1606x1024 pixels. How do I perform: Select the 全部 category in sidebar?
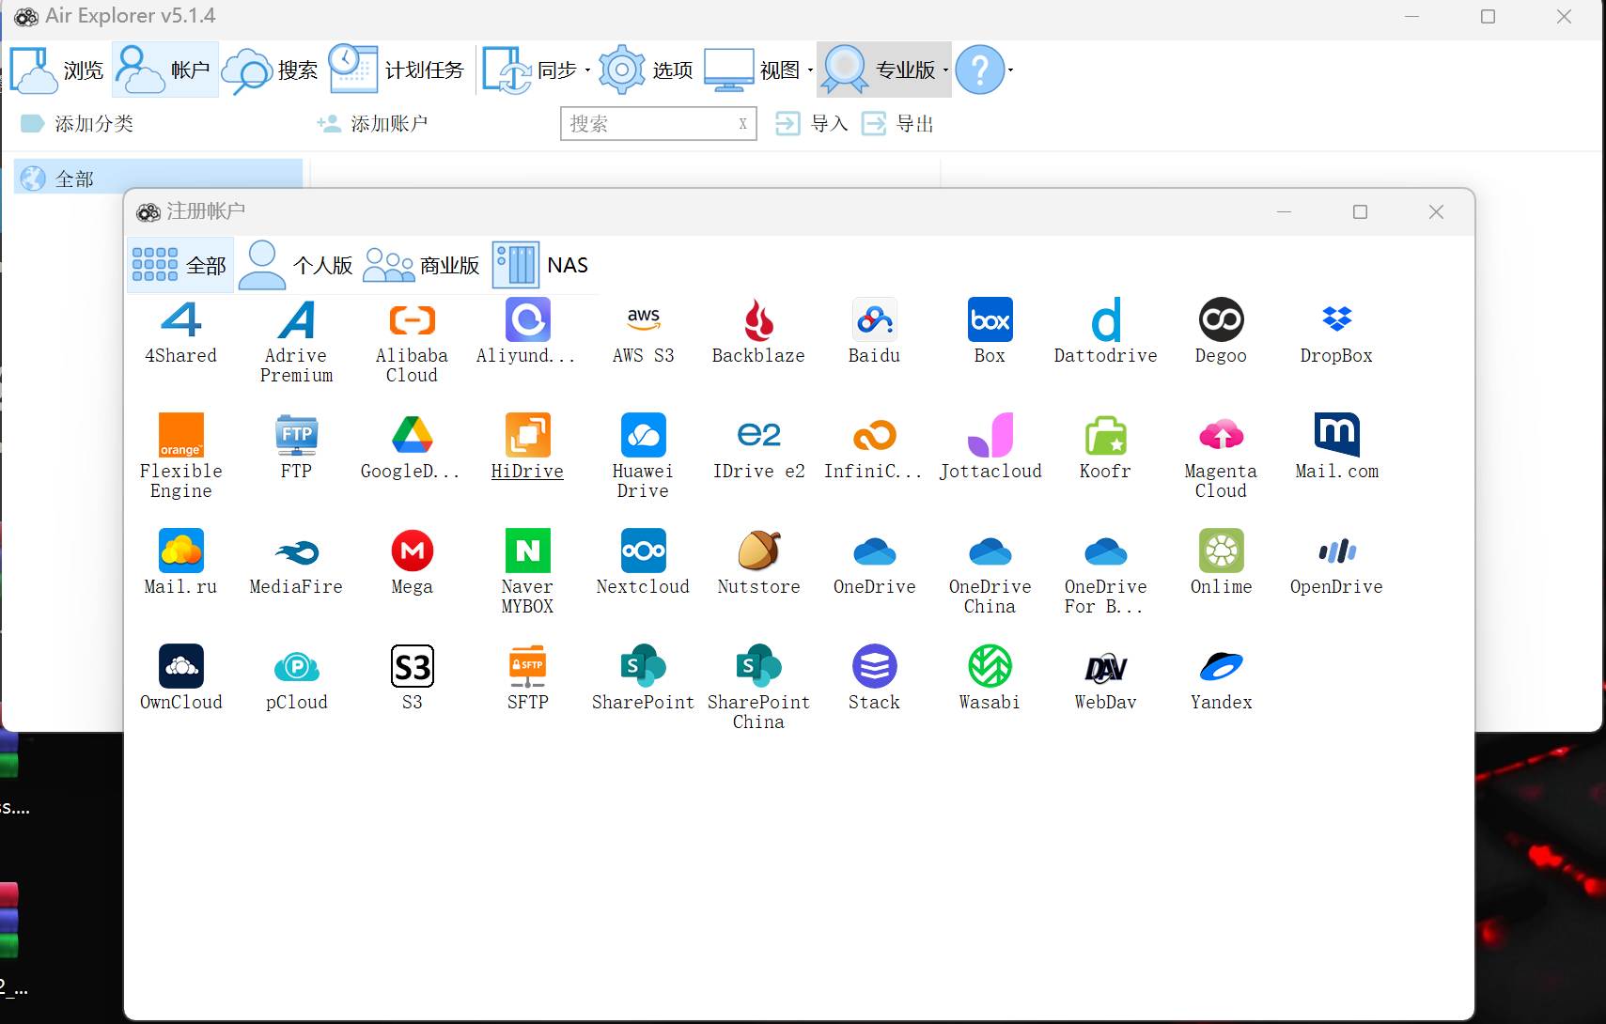158,178
